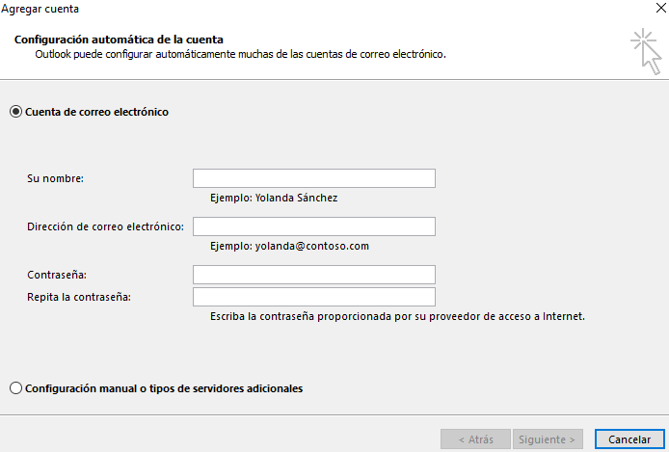
Task: Click the Escriba la contraseña proporcionada hint text
Action: 398,316
